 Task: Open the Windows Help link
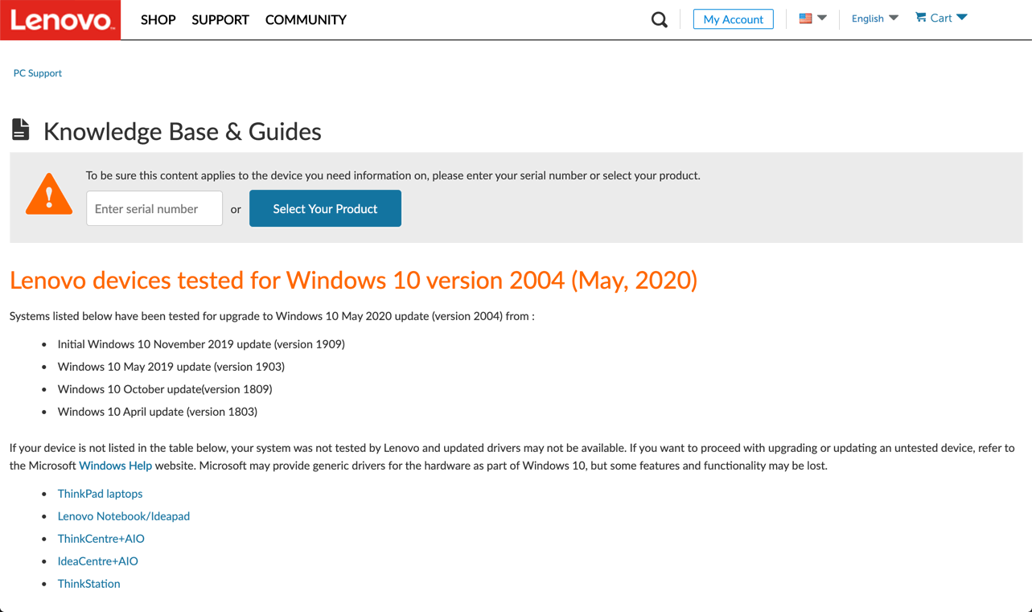point(115,466)
